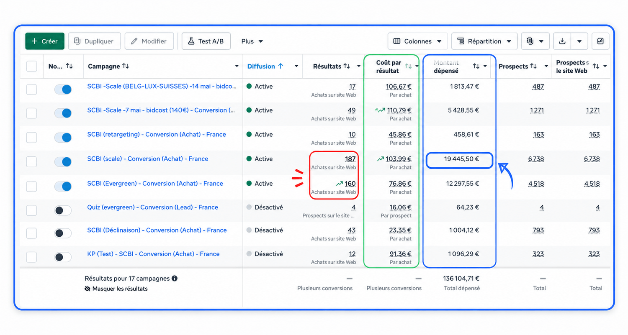The height and width of the screenshot is (335, 628).
Task: Click sort arrows next to Prospects header
Action: [x=533, y=66]
